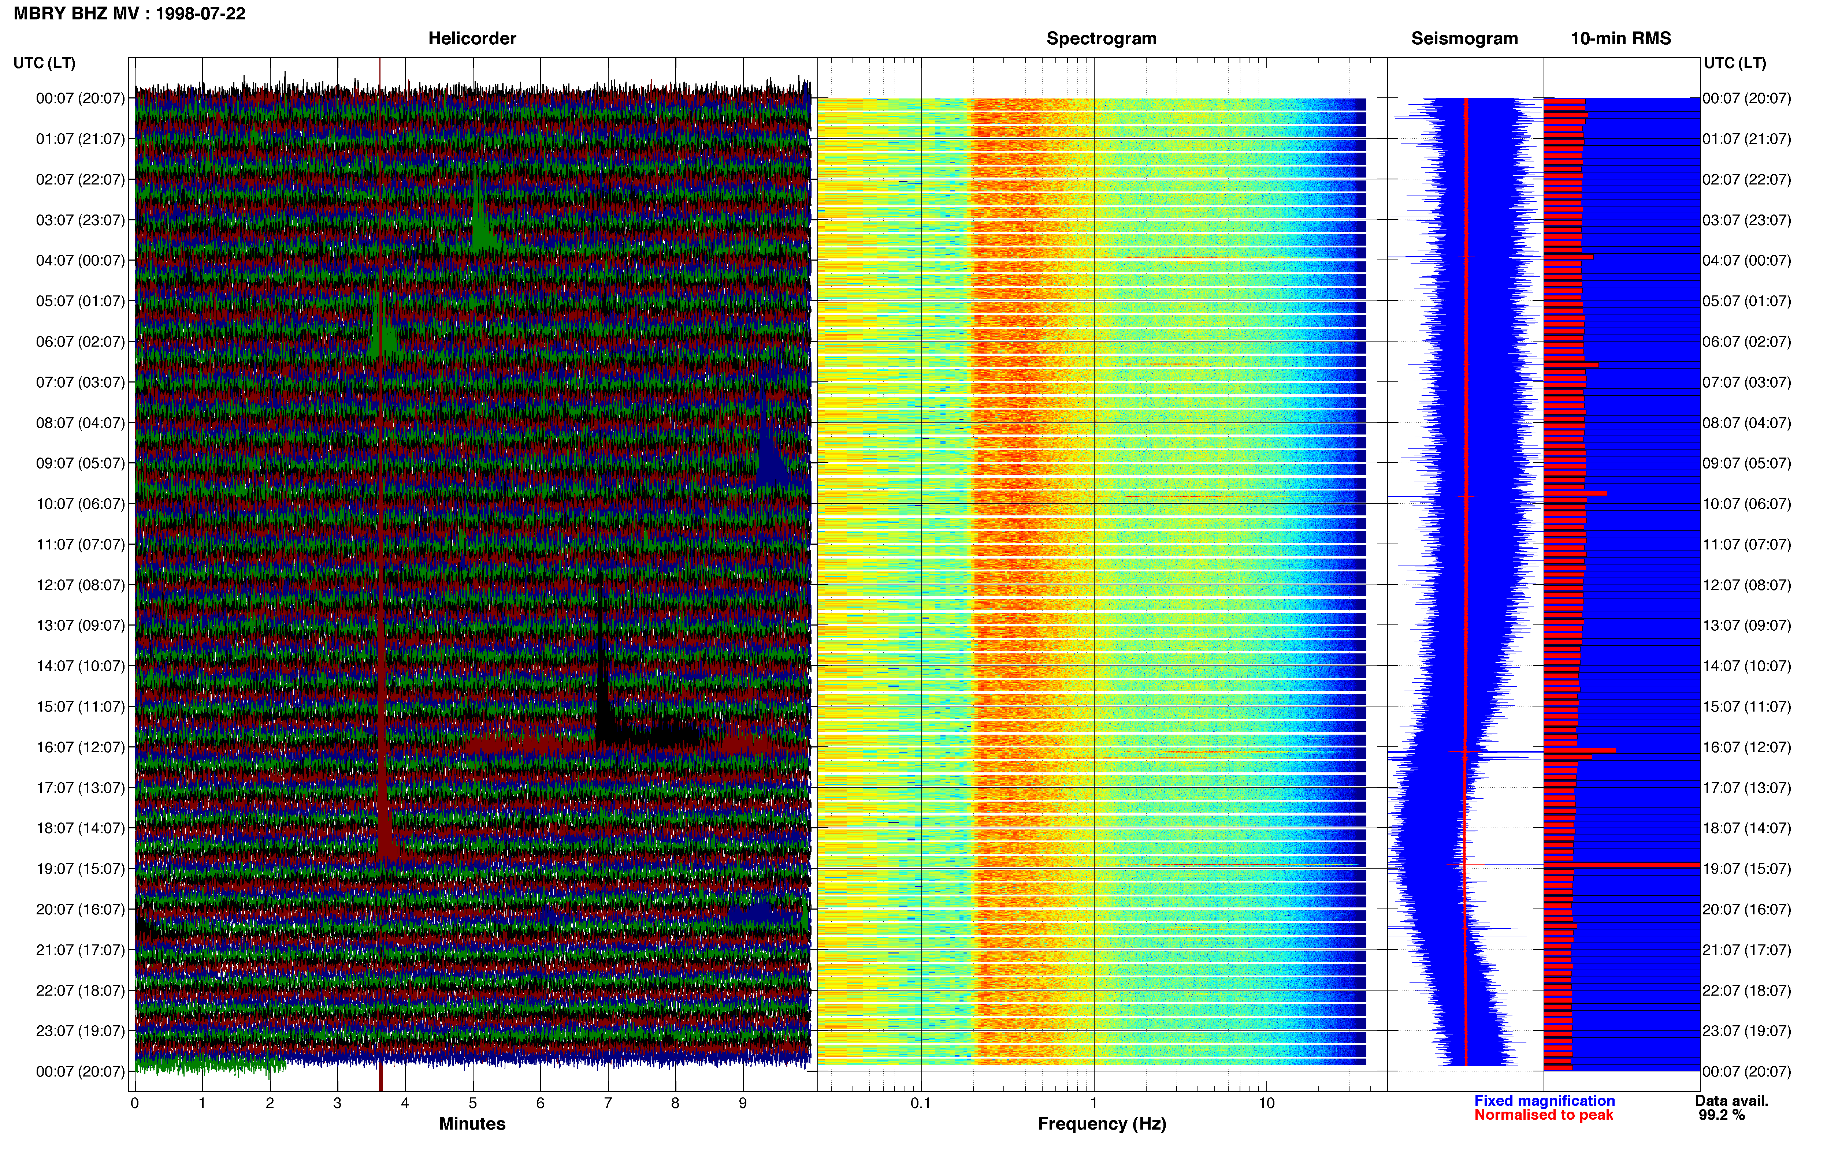Click right-side time label '22:07 (18:07)'

(1747, 990)
